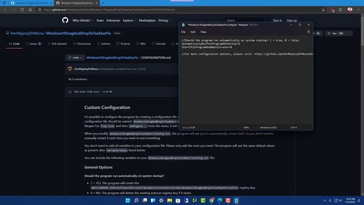
Task: Open the extensions icon beside the avatar
Action: click(340, 10)
